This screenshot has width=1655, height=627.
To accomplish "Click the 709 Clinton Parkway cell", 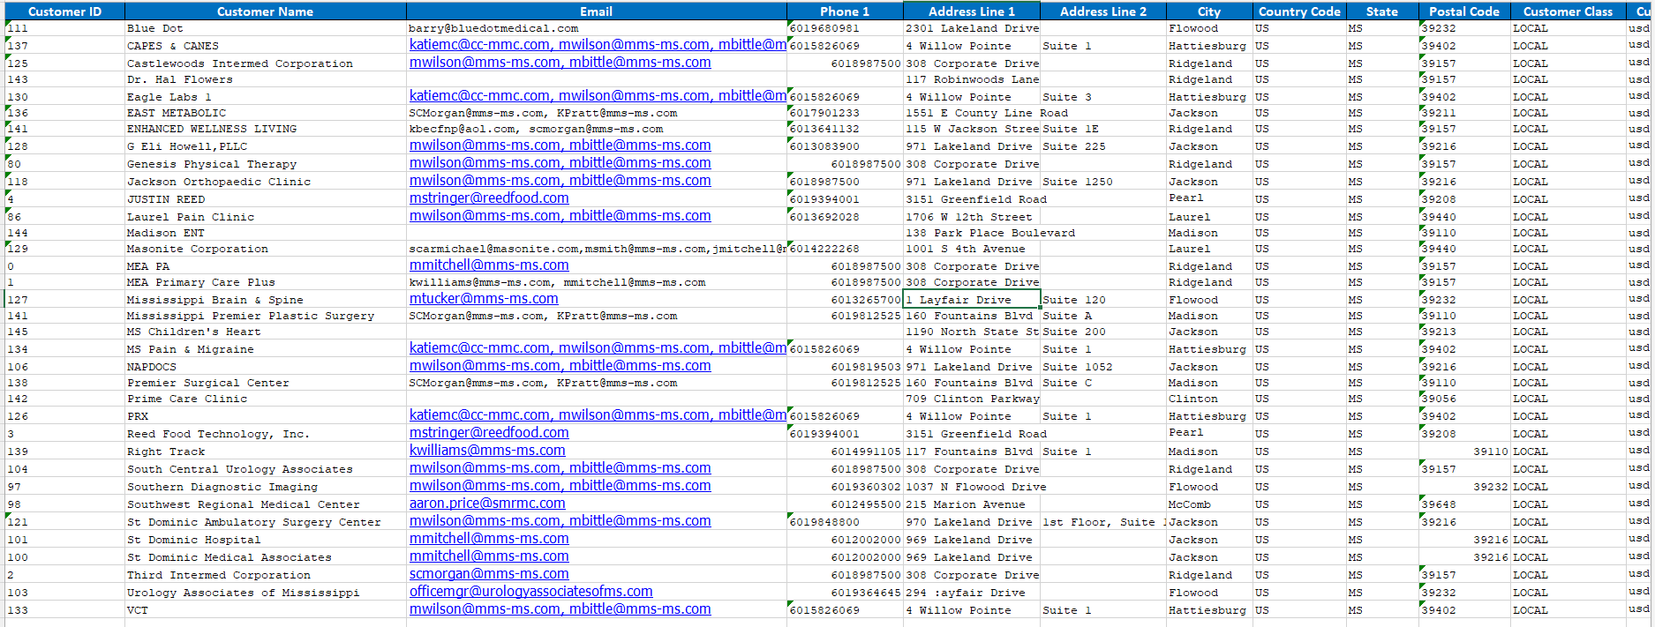I will tap(973, 399).
